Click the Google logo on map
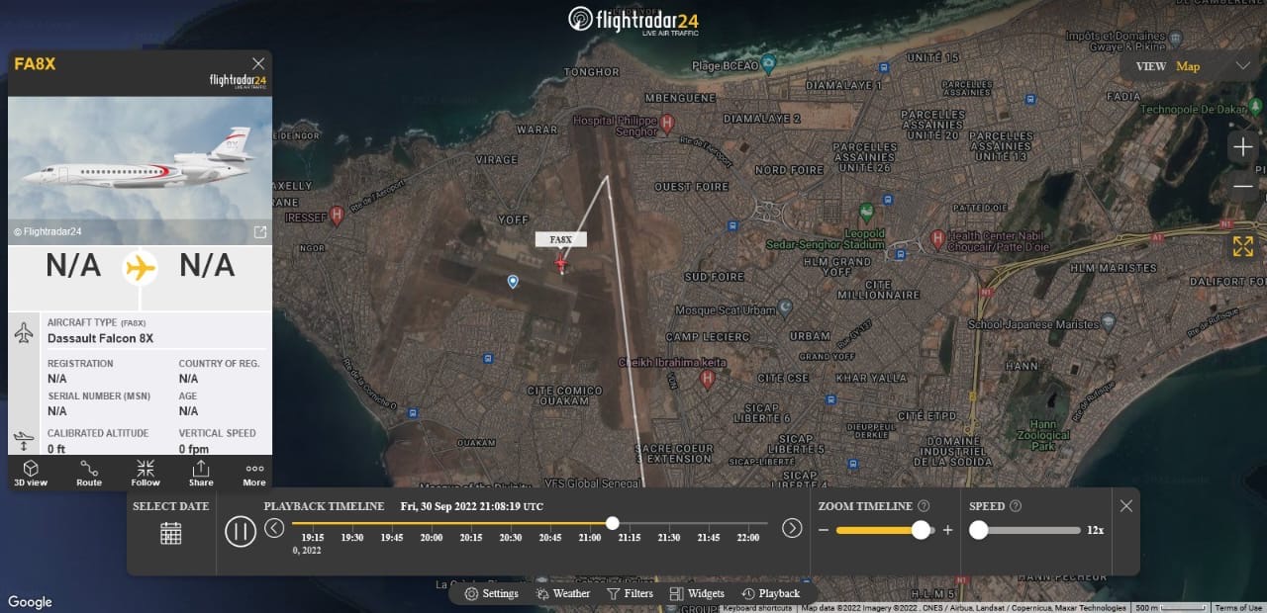Image resolution: width=1267 pixels, height=613 pixels. (30, 602)
